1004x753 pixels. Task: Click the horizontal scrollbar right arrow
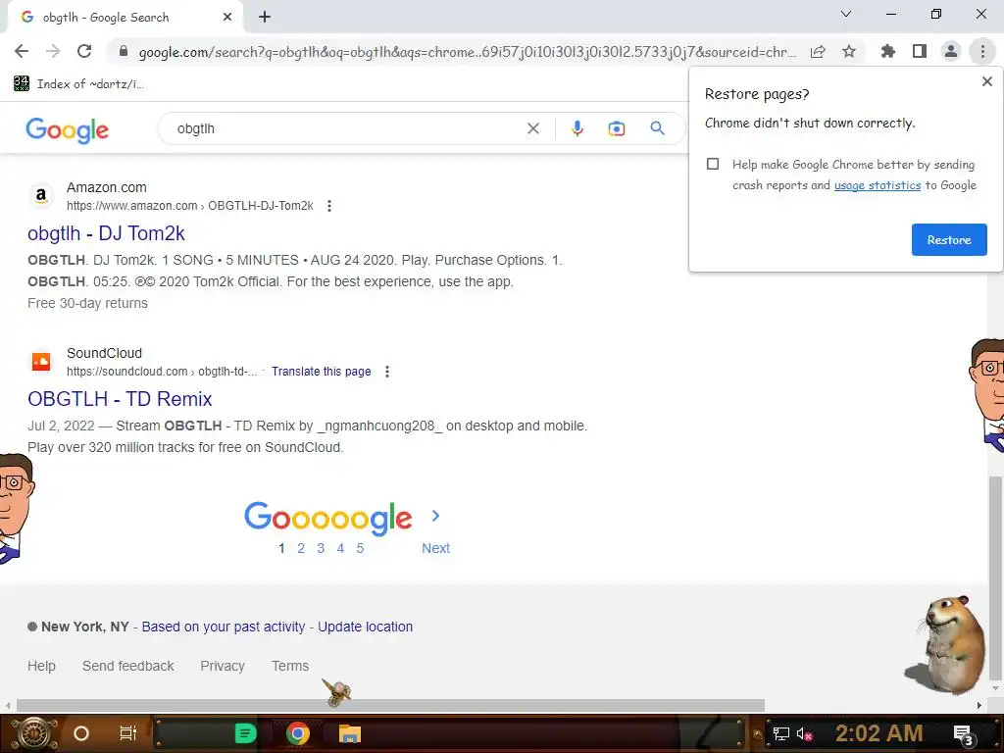979,705
